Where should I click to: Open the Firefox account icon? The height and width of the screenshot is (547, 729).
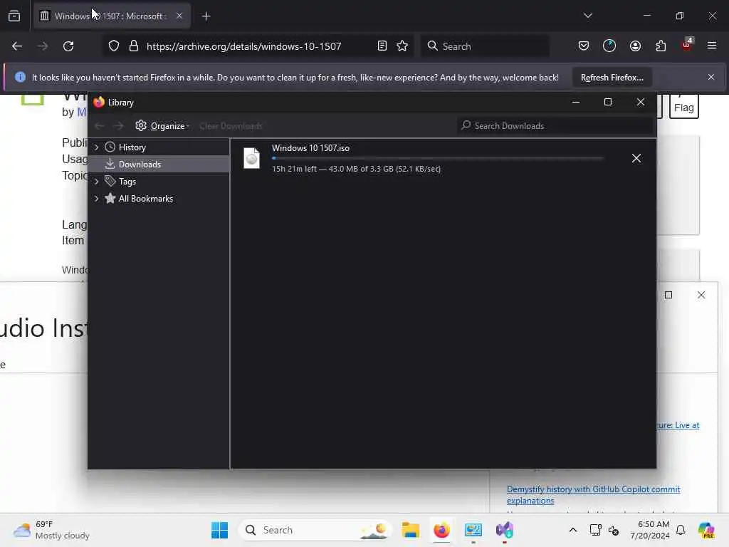pyautogui.click(x=635, y=46)
